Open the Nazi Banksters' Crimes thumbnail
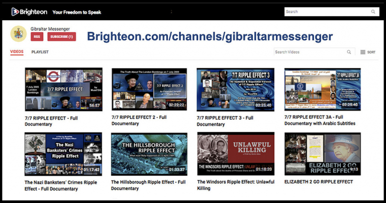Screen dimensions: 386x203 (63, 154)
